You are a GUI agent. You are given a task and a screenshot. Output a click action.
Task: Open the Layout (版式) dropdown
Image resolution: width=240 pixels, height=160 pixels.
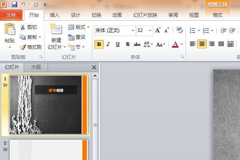(79, 27)
